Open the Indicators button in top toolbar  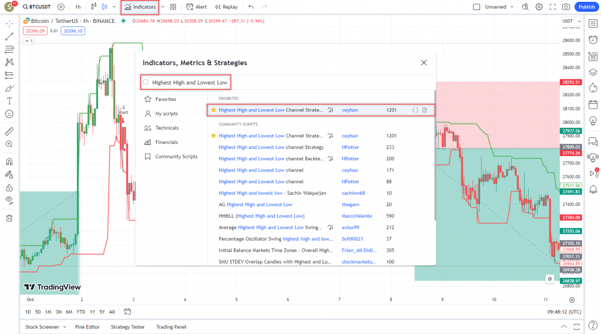click(x=140, y=7)
